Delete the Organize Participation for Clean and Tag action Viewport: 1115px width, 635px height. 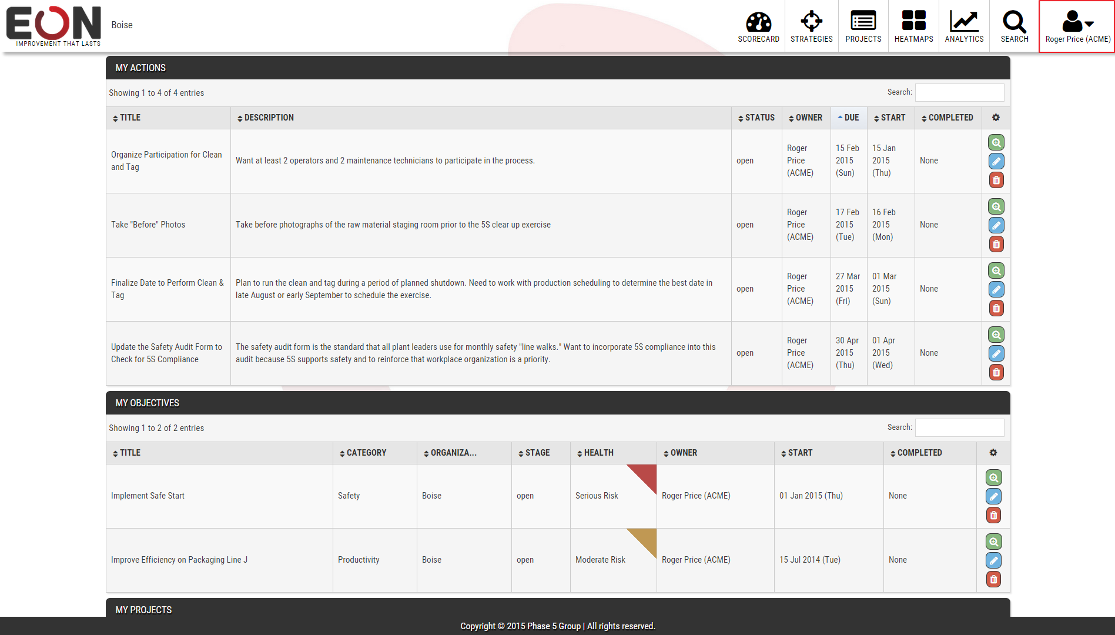pos(996,180)
